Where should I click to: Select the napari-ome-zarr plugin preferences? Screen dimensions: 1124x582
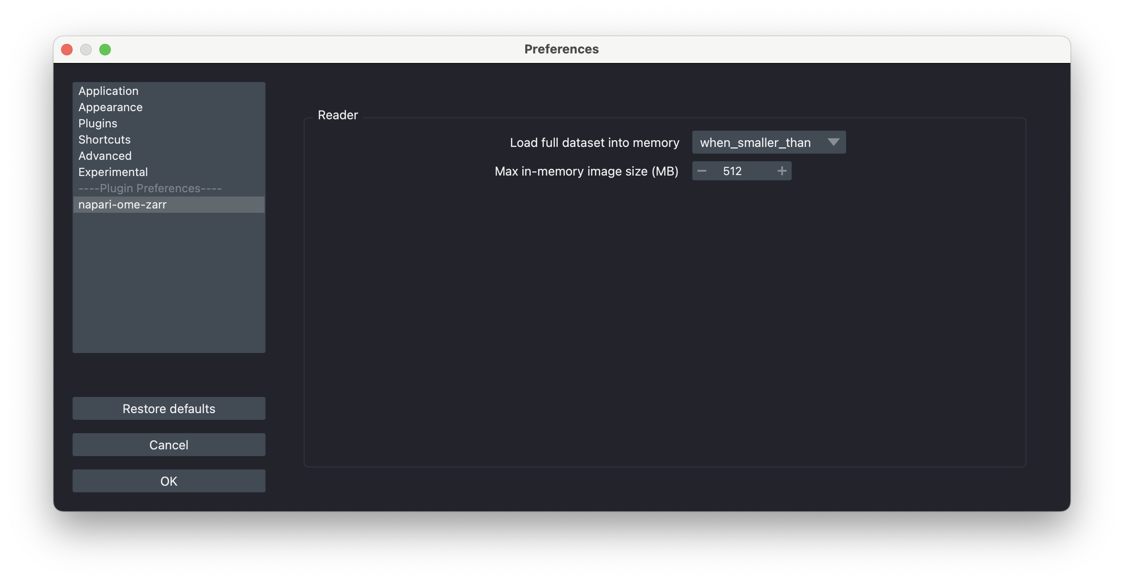tap(169, 204)
